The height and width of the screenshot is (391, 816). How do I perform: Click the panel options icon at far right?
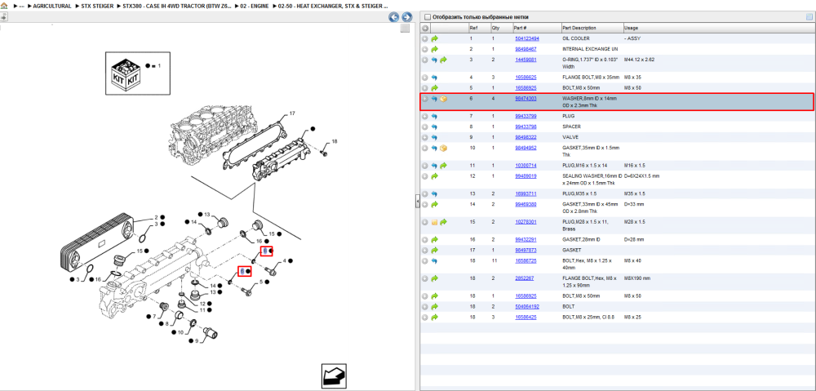click(x=809, y=16)
